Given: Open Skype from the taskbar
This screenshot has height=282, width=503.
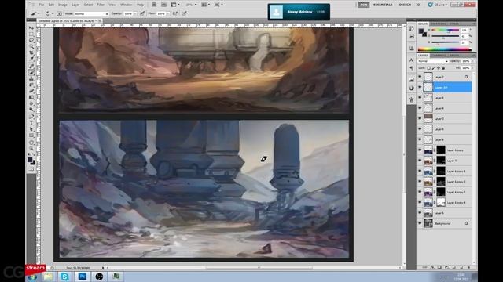Looking at the screenshot, I should click(64, 277).
